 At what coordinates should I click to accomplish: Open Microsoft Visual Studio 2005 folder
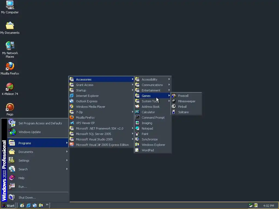pos(101,139)
